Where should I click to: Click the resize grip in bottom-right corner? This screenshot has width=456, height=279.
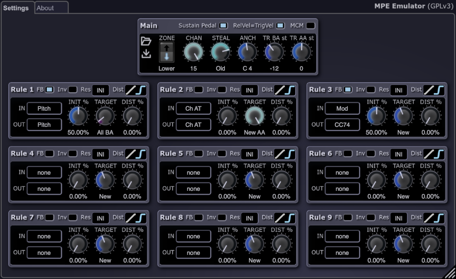449,272
